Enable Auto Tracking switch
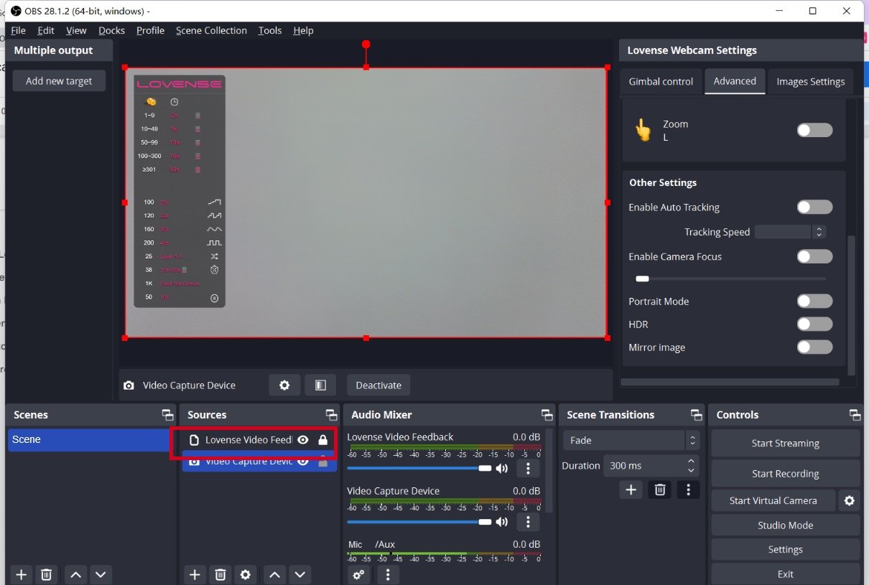This screenshot has height=585, width=869. (x=815, y=207)
